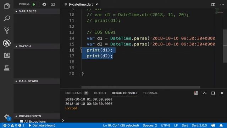The height and width of the screenshot is (128, 227).
Task: Click output line 2018-10-10 00:30:30.000Z
Action: coord(89,104)
